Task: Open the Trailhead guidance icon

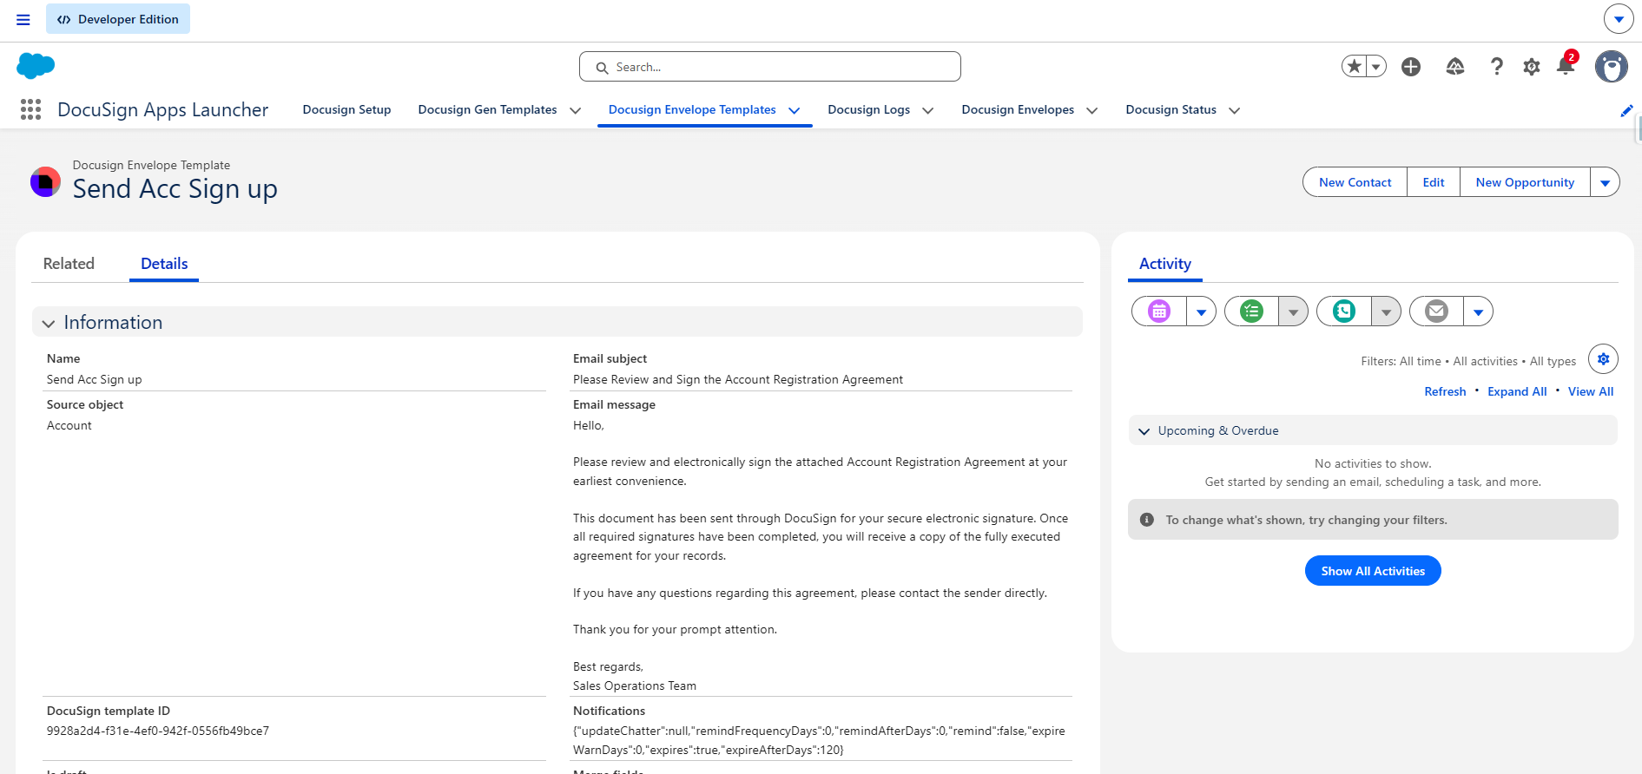Action: point(1455,66)
